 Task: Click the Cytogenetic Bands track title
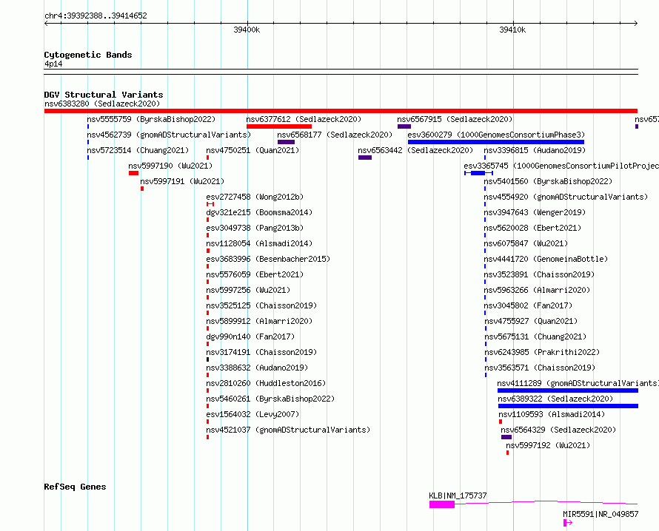click(88, 55)
